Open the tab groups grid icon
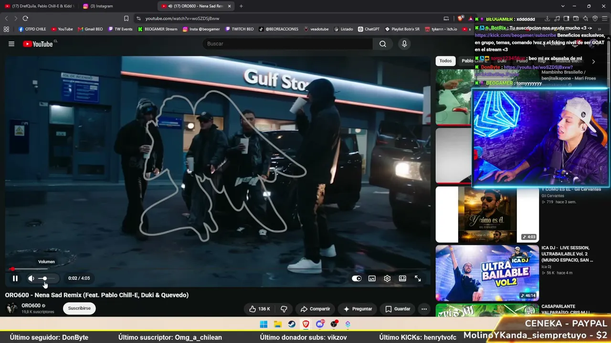The image size is (611, 343). tap(6, 29)
